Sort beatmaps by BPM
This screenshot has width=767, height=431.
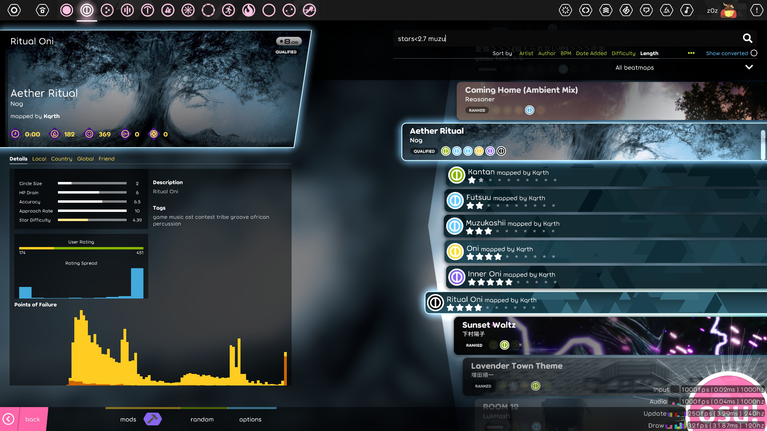tap(566, 53)
